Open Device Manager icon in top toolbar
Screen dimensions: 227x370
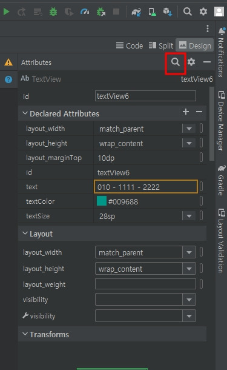tap(152, 12)
